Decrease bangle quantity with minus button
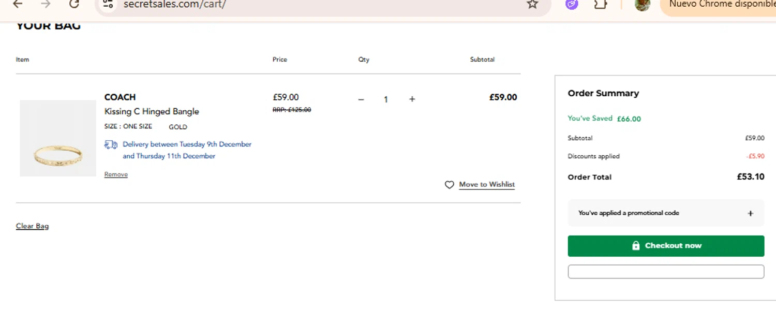 coord(361,99)
